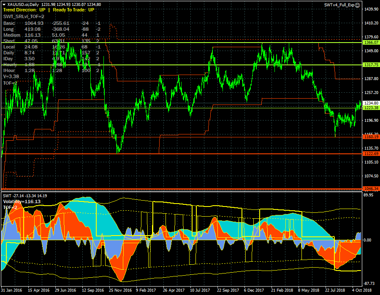
Task: Click the SWT indicator values label
Action: tap(25, 196)
